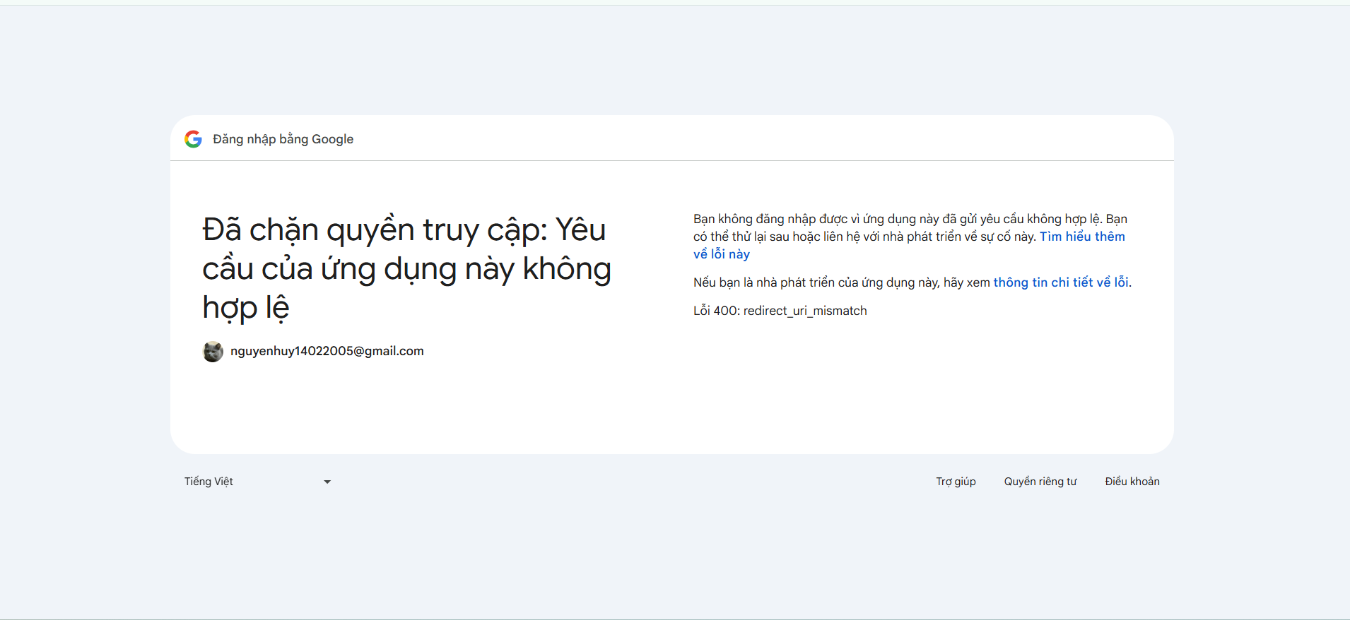This screenshot has width=1350, height=620.
Task: Click the "hợp lệ" last line of heading
Action: pos(246,308)
